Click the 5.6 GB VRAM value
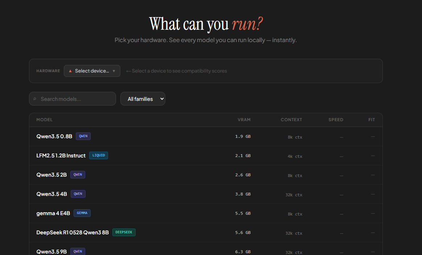The image size is (422, 255). (x=243, y=233)
